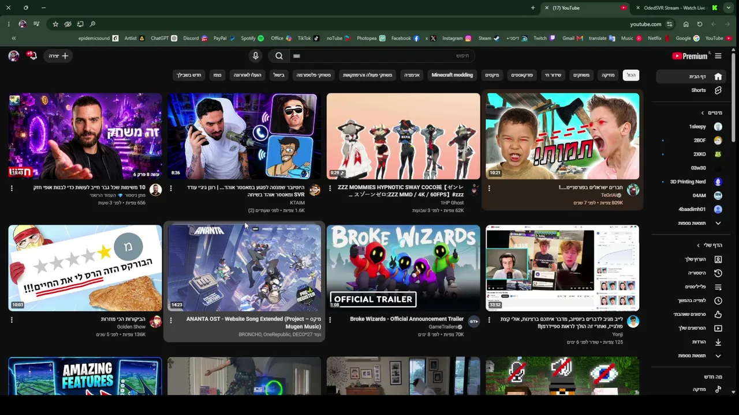Reload the page with the browser refresh icon
This screenshot has width=739, height=415.
click(700, 24)
